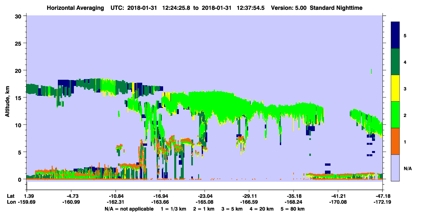Click longitude value '-163.66'
Viewport: 425px width, 218px height.
160,202
